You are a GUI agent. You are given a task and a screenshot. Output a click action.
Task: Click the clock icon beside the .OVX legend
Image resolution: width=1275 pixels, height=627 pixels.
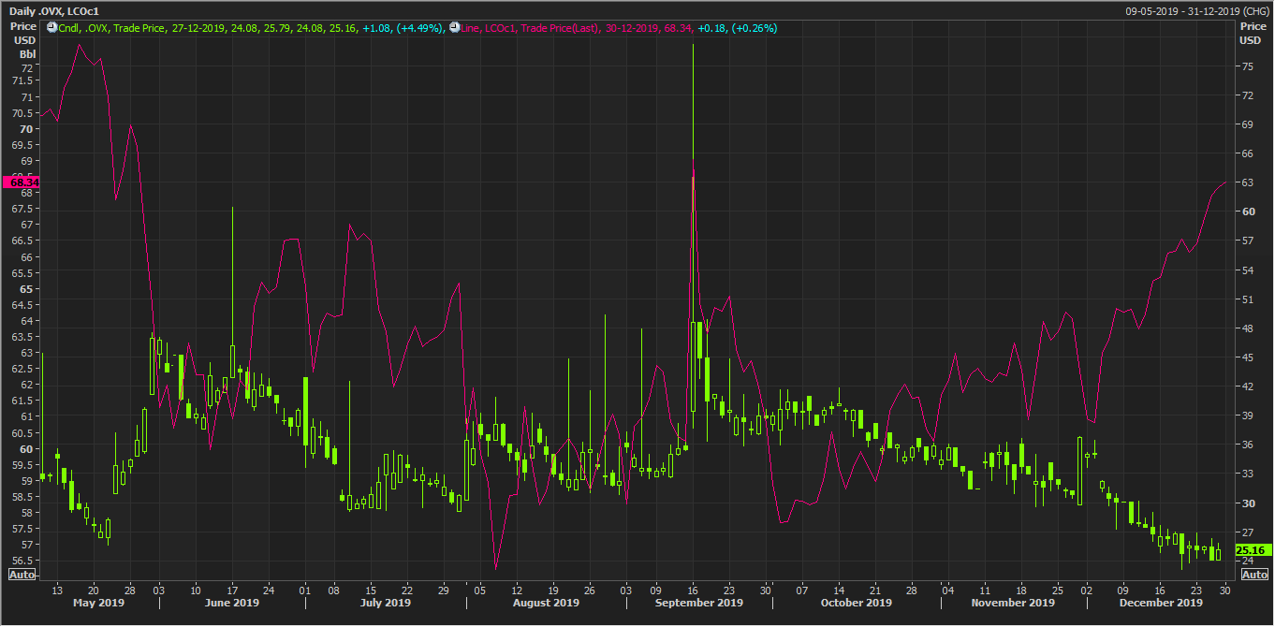(x=51, y=28)
